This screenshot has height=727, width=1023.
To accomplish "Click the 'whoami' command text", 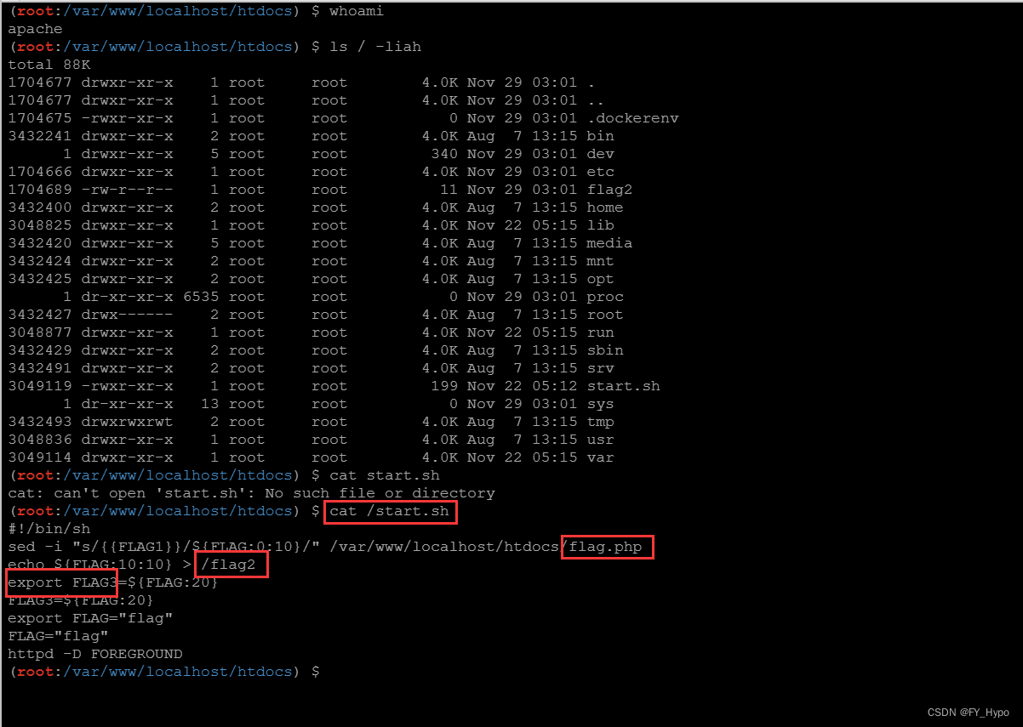I will pyautogui.click(x=356, y=11).
